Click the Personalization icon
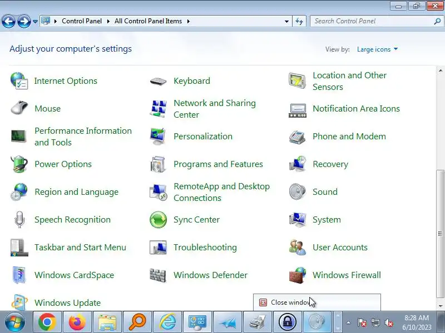Viewport: 445px width, 333px height. pyautogui.click(x=158, y=136)
